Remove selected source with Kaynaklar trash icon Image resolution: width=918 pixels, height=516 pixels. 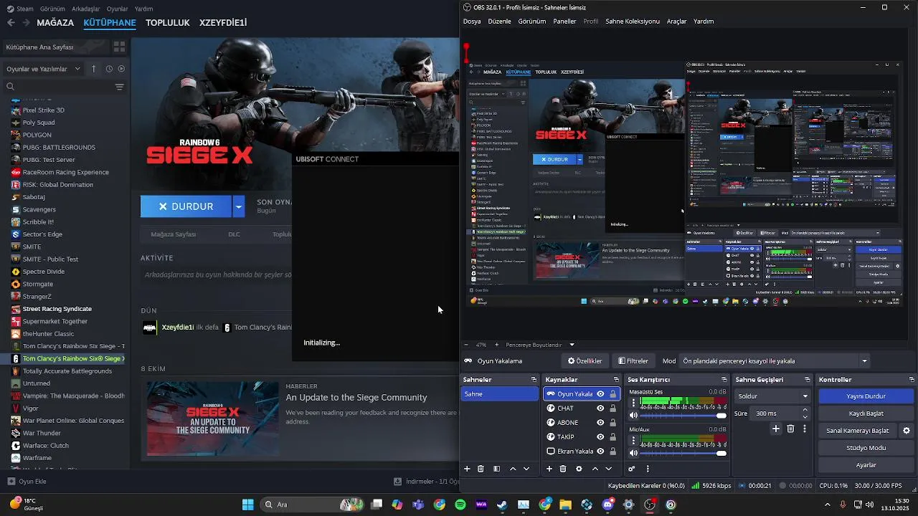coord(563,469)
